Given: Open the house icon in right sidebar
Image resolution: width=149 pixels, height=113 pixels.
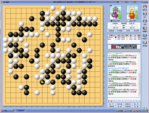Looking at the screenshot, I should (145, 7).
